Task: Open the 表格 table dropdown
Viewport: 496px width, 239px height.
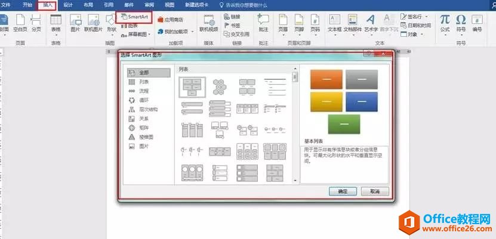Action: click(x=56, y=35)
